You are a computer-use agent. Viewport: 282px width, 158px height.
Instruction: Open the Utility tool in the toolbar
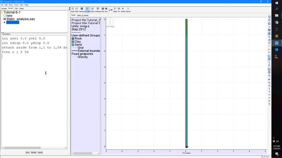click(x=93, y=10)
